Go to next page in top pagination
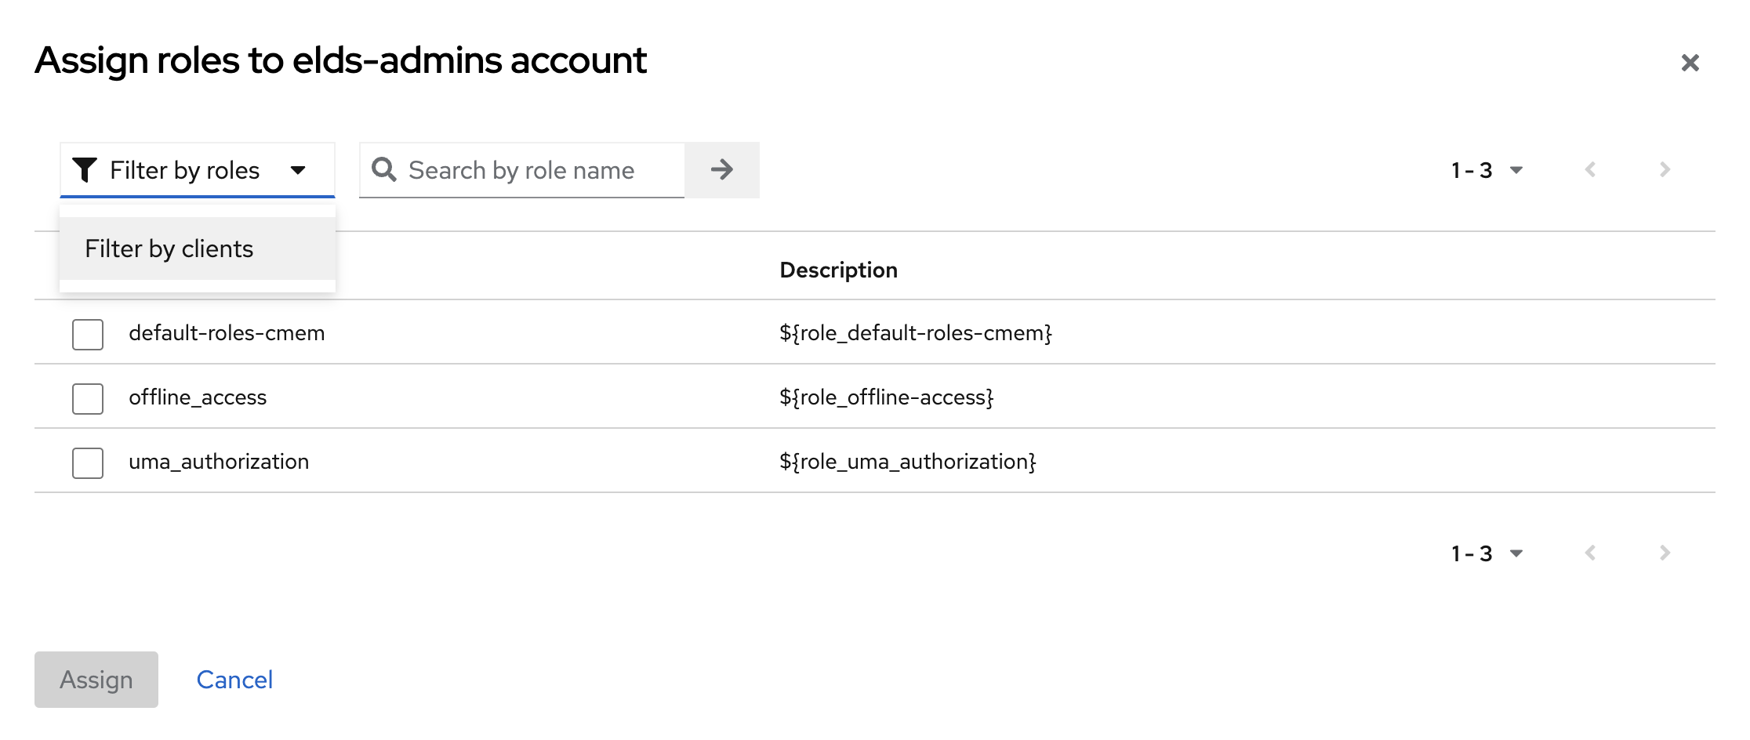The height and width of the screenshot is (740, 1750). coord(1665,170)
